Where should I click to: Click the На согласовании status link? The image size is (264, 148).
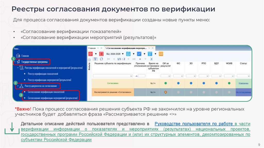[243, 92]
